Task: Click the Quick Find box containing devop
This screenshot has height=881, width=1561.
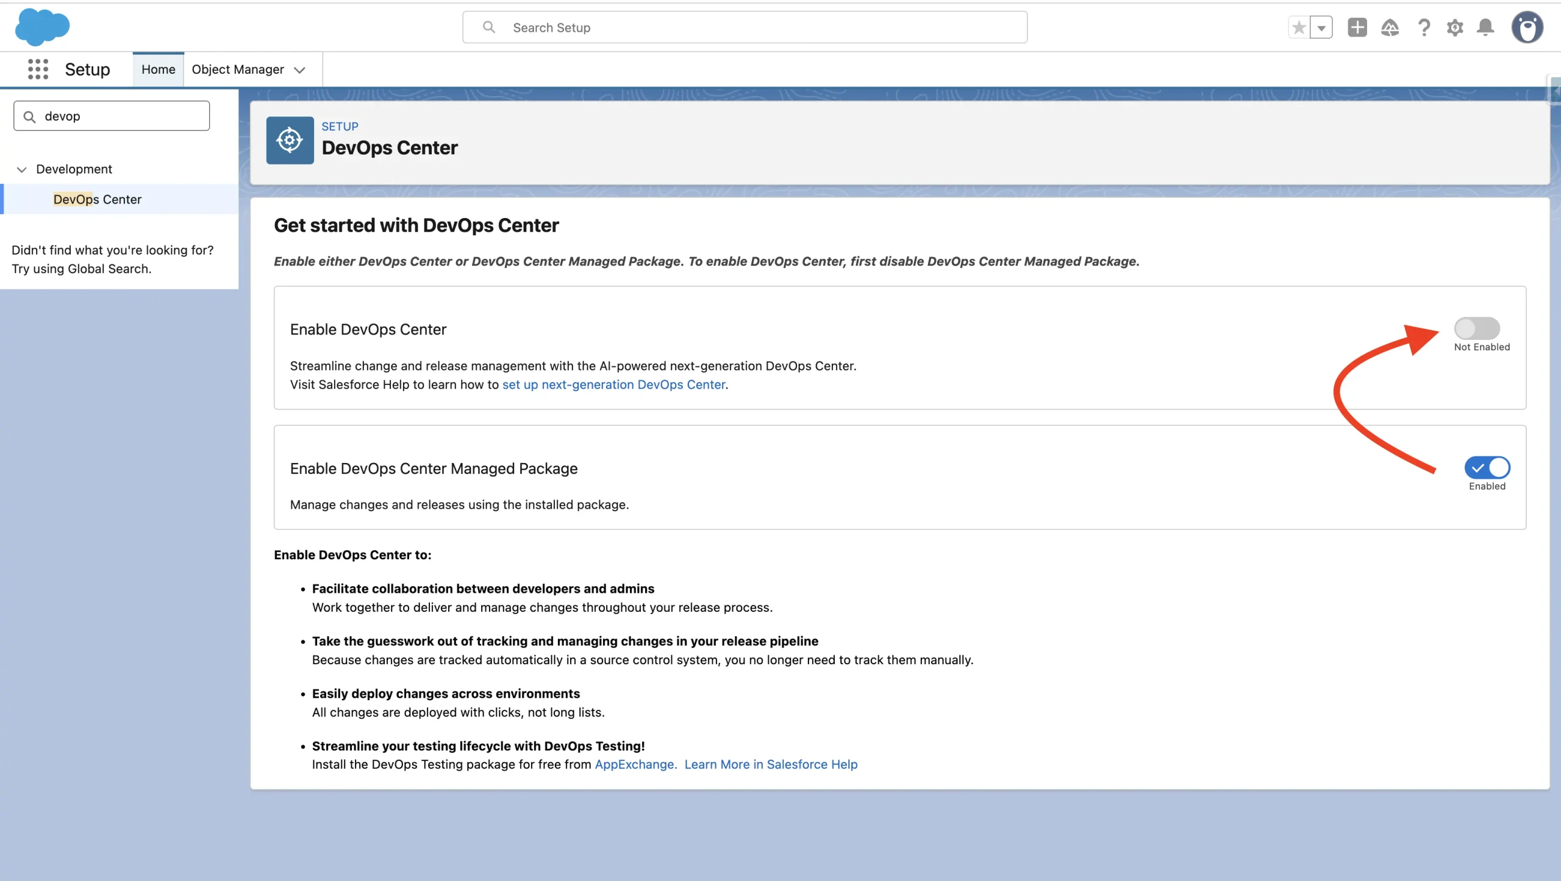Action: pos(112,116)
